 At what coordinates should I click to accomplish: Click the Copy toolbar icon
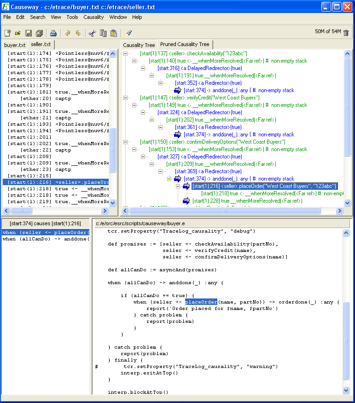tap(103, 33)
